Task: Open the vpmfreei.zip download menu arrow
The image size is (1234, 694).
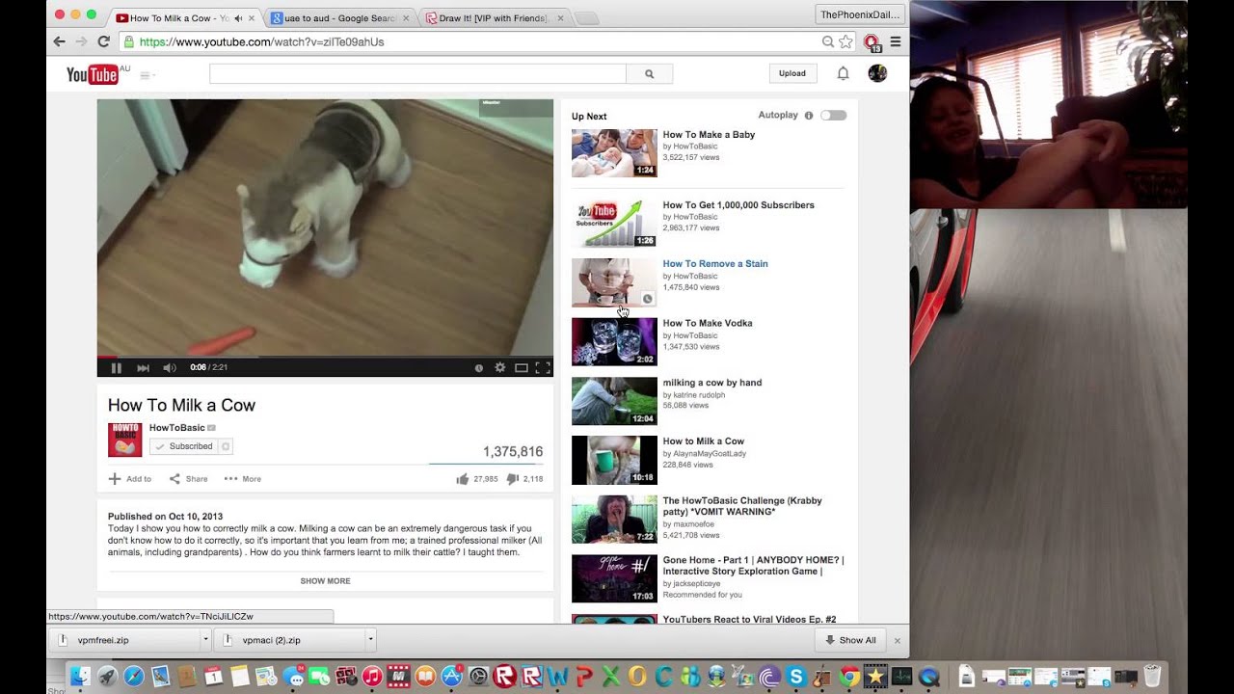Action: [x=205, y=639]
